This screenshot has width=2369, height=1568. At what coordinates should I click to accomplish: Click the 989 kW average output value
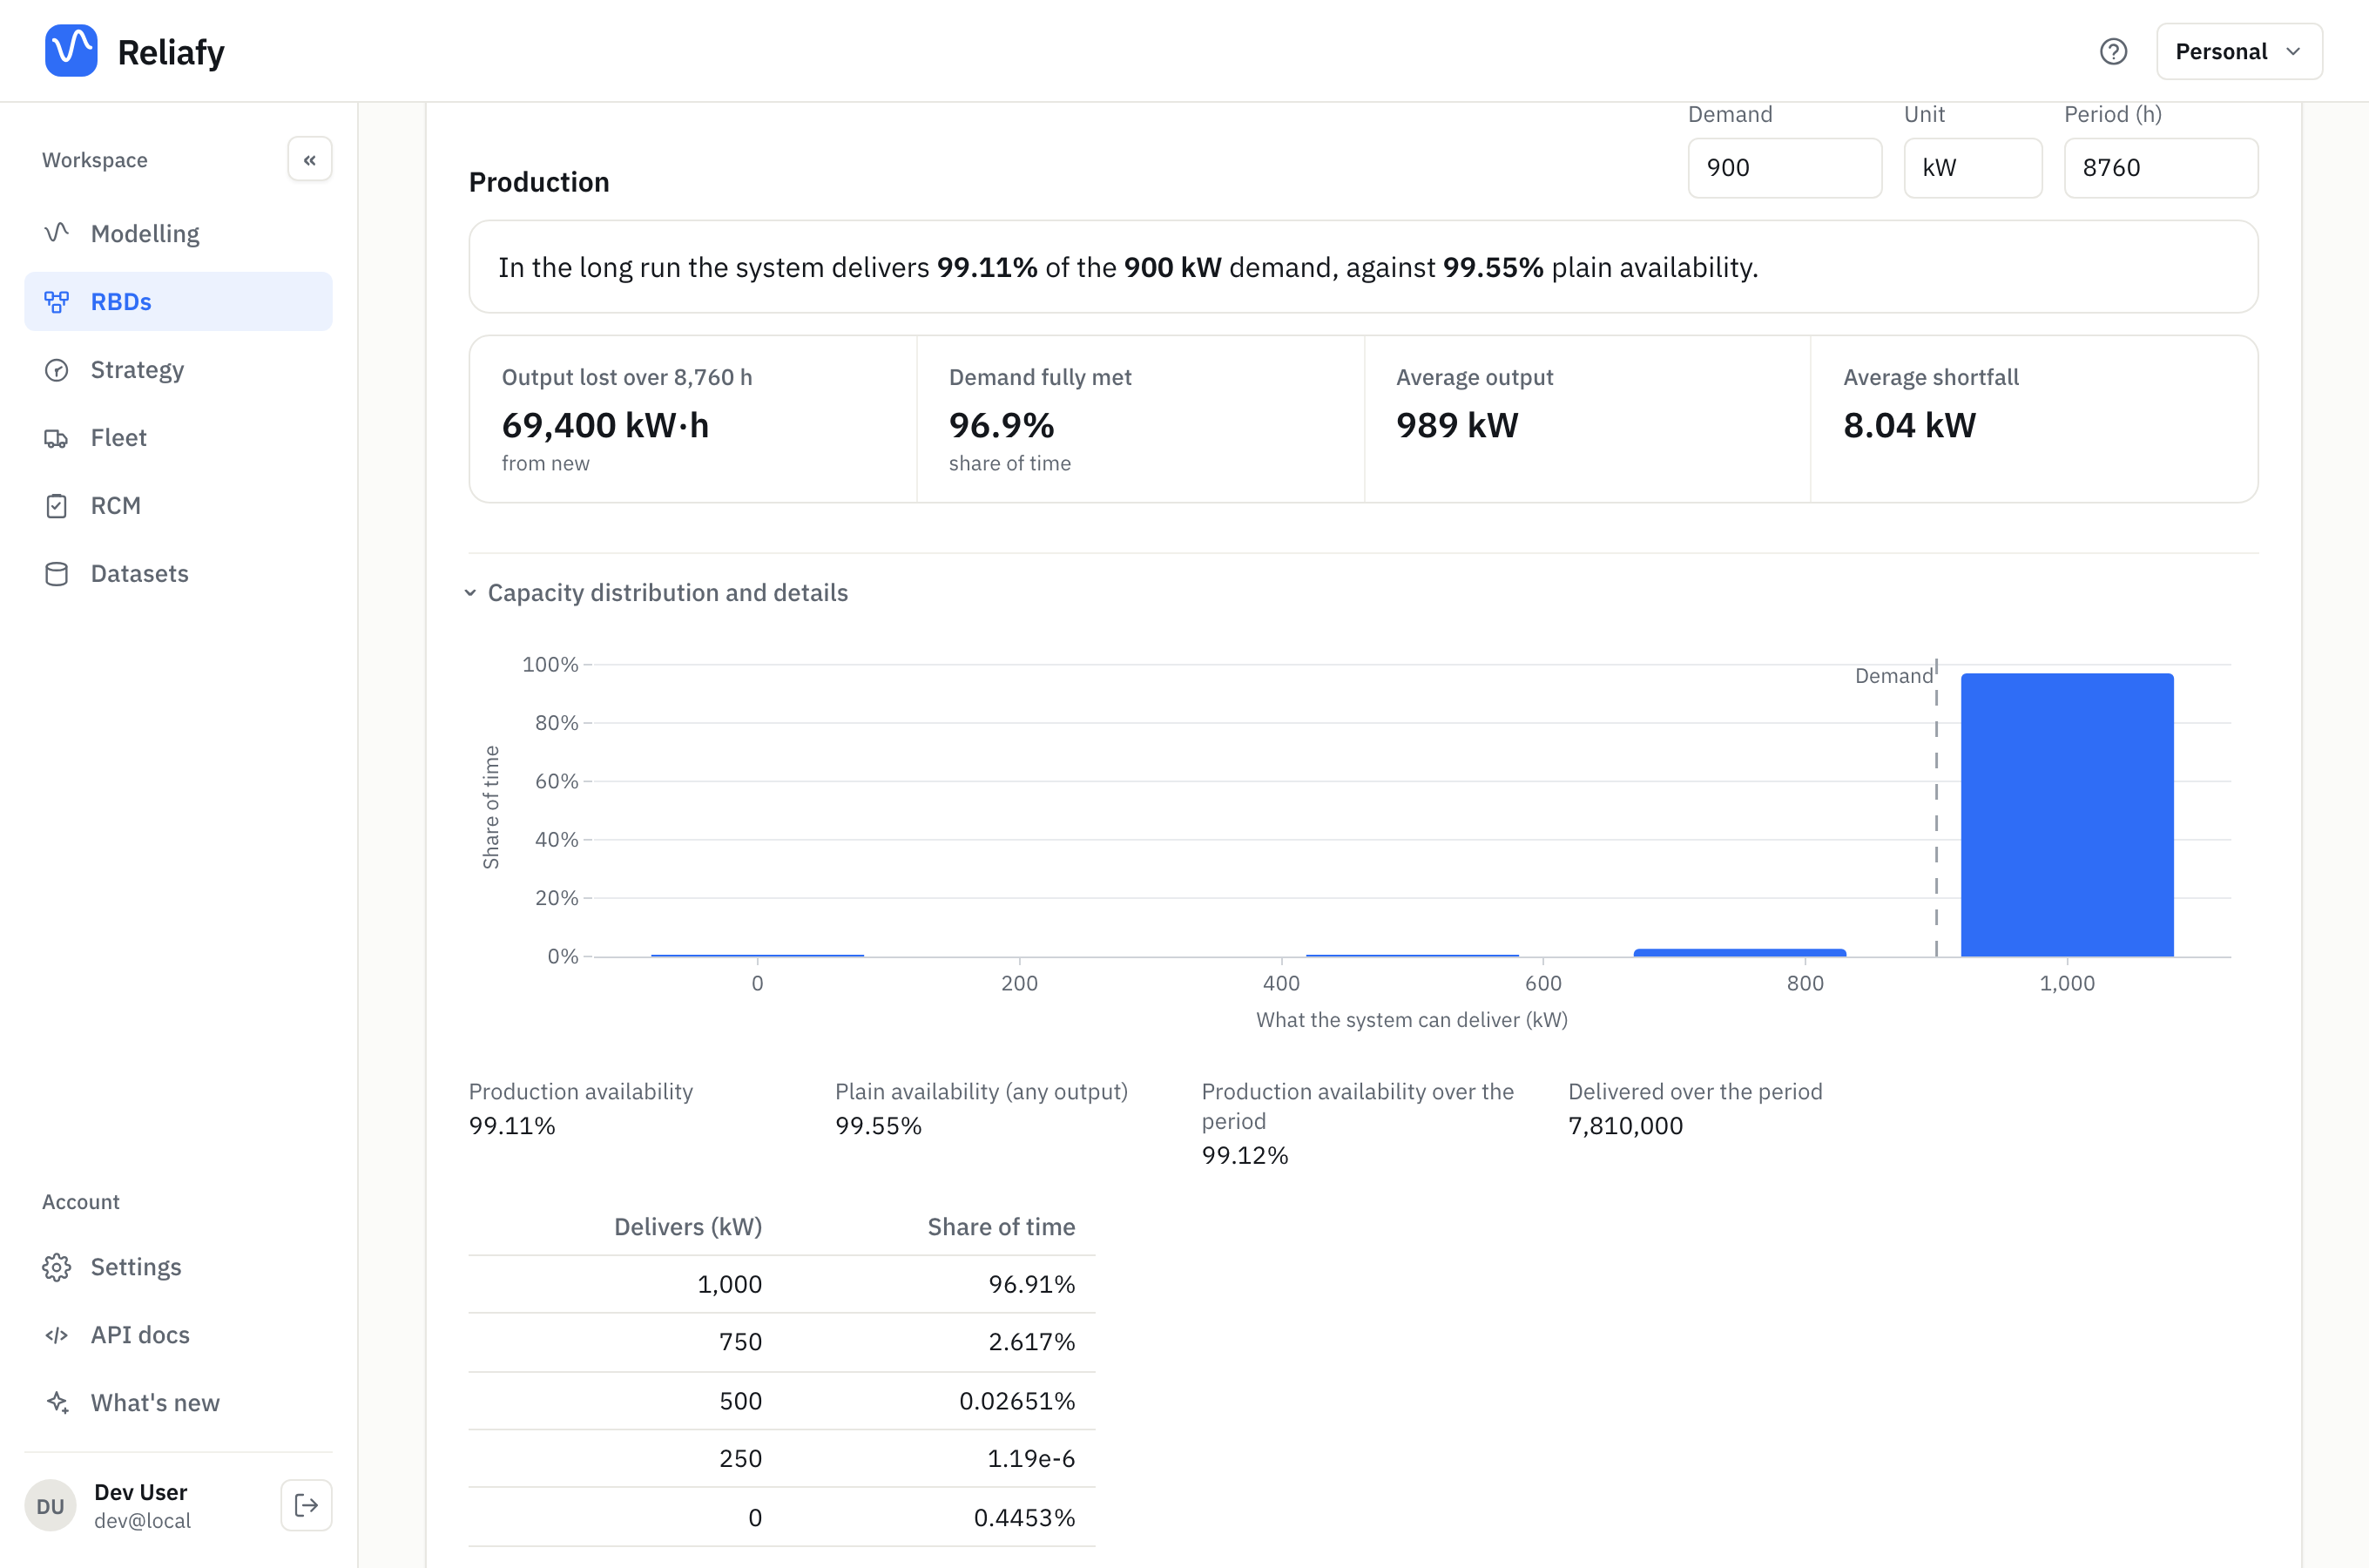(1457, 426)
